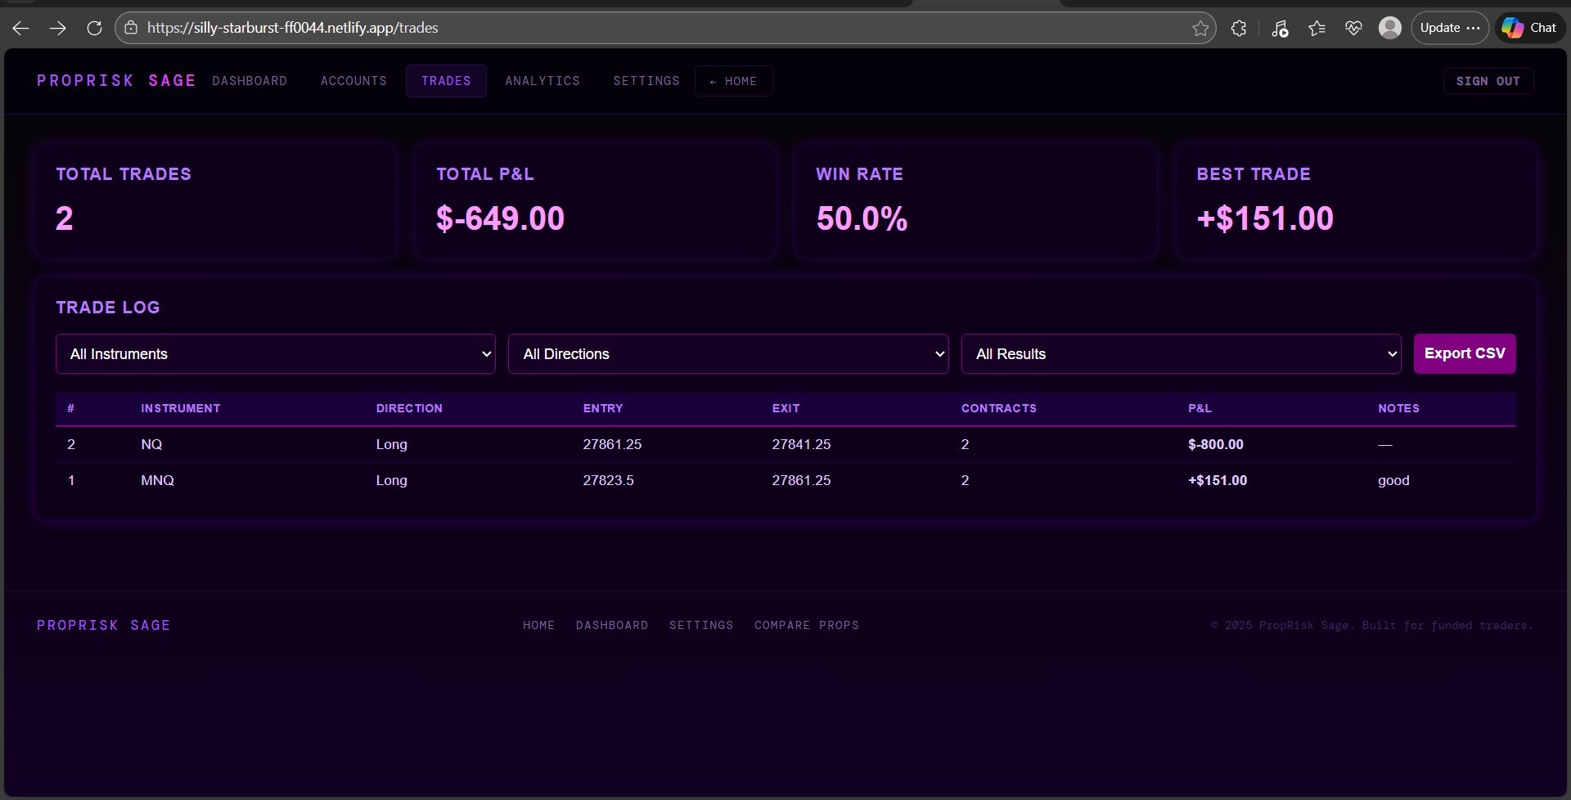
Task: Click the MNQ row entry price 27823.5
Action: coord(608,480)
